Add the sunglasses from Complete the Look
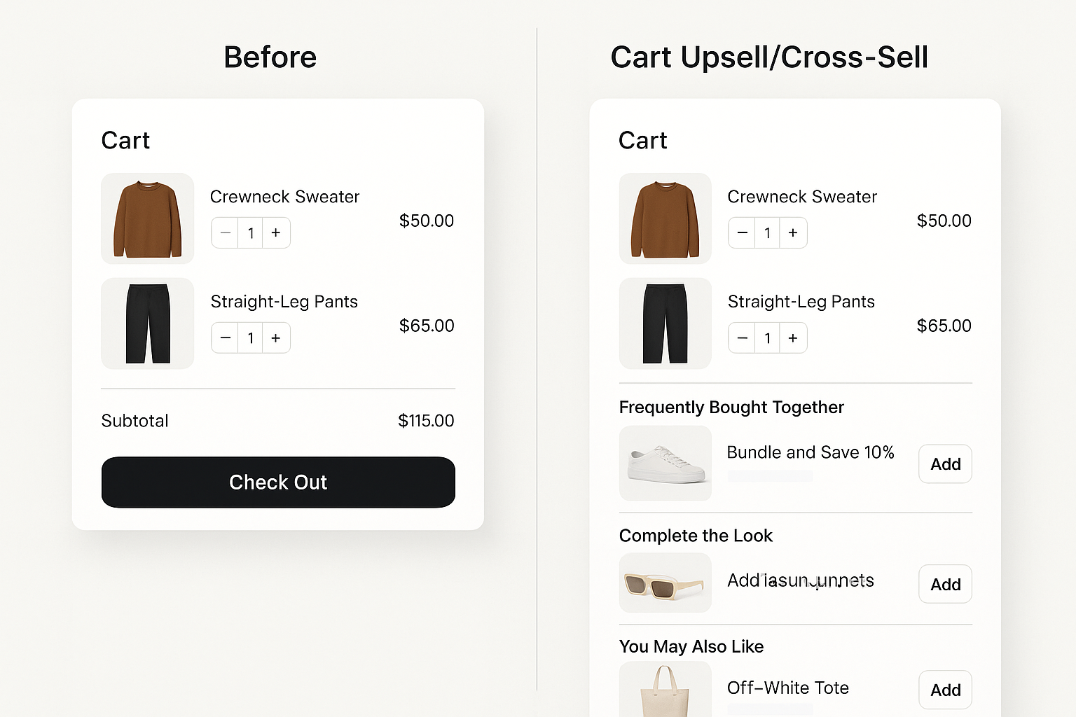Viewport: 1076px width, 717px height. [944, 584]
